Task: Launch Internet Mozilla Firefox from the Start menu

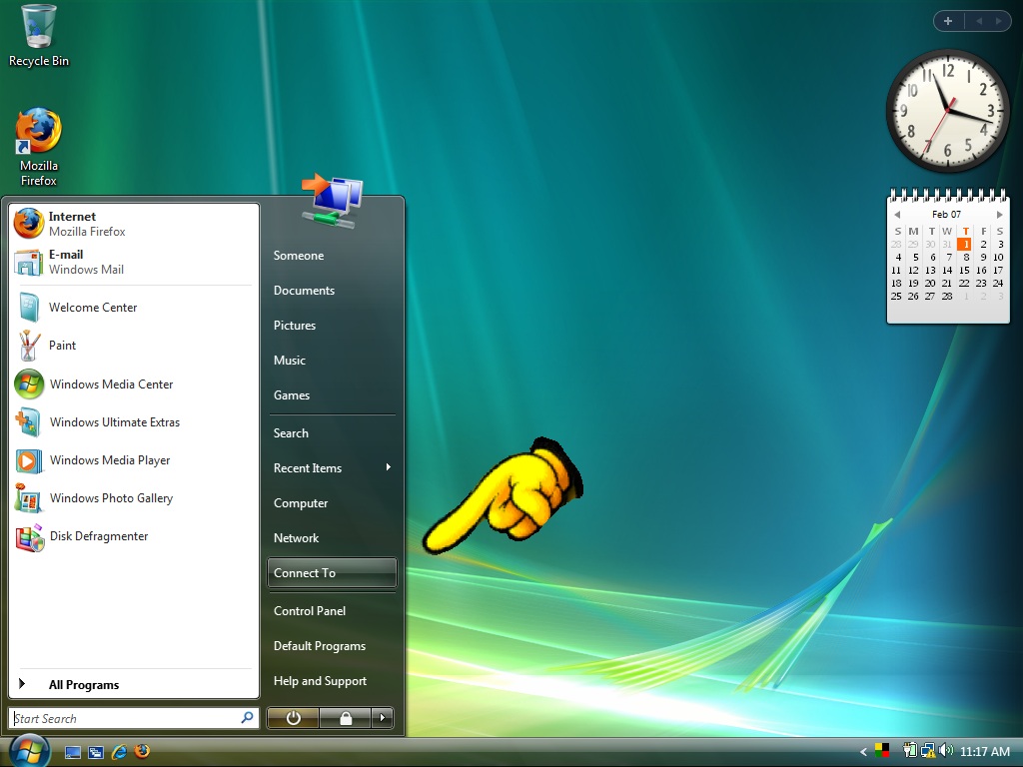Action: [x=134, y=224]
